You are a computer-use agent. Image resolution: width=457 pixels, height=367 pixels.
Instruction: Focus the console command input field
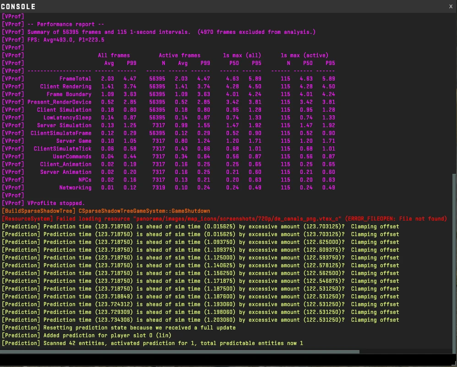click(x=228, y=359)
